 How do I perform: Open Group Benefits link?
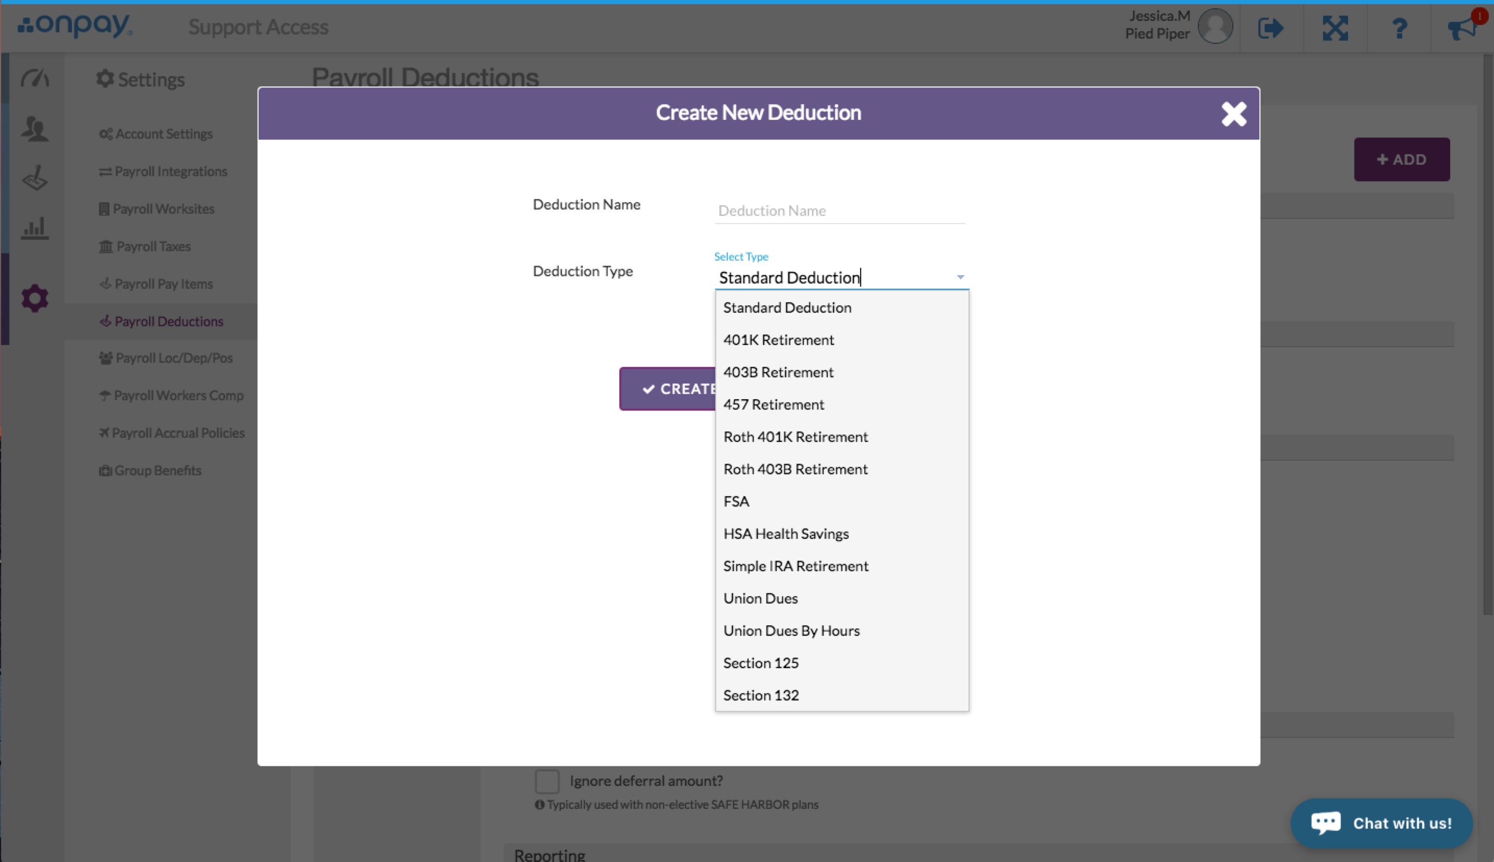150,471
